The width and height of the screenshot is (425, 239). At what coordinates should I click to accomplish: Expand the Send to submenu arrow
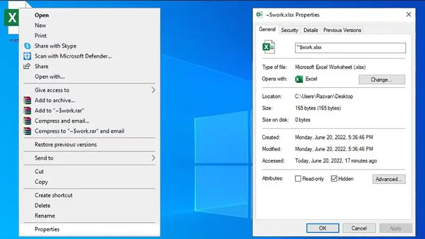(x=153, y=158)
